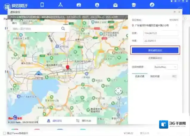Image resolution: width=190 pixels, height=136 pixels.
Task: Click the Guangdong Shenzhen Futian address text
Action: click(152, 25)
